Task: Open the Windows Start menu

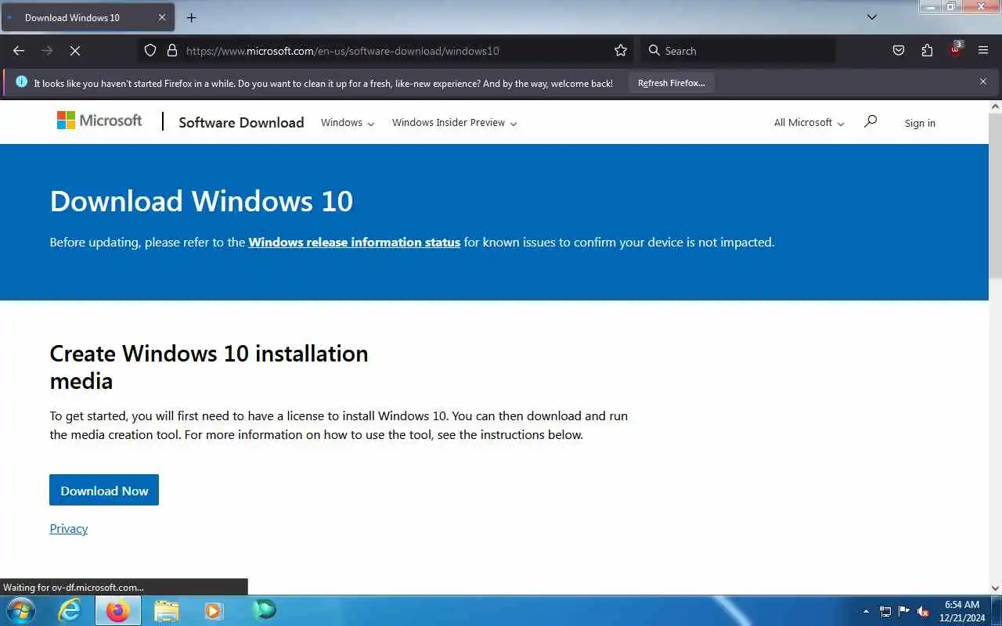Action: click(x=20, y=610)
